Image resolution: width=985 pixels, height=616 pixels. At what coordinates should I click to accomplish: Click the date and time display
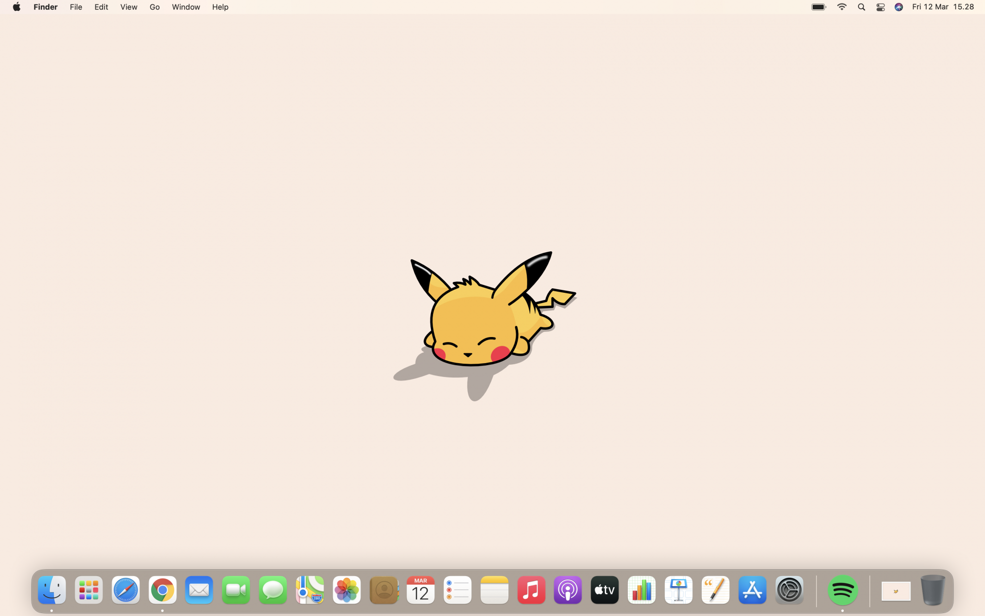pyautogui.click(x=943, y=7)
